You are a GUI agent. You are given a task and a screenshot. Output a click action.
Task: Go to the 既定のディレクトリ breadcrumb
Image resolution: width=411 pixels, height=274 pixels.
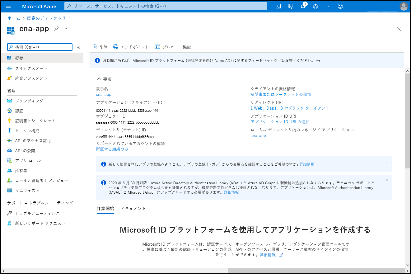pyautogui.click(x=46, y=18)
